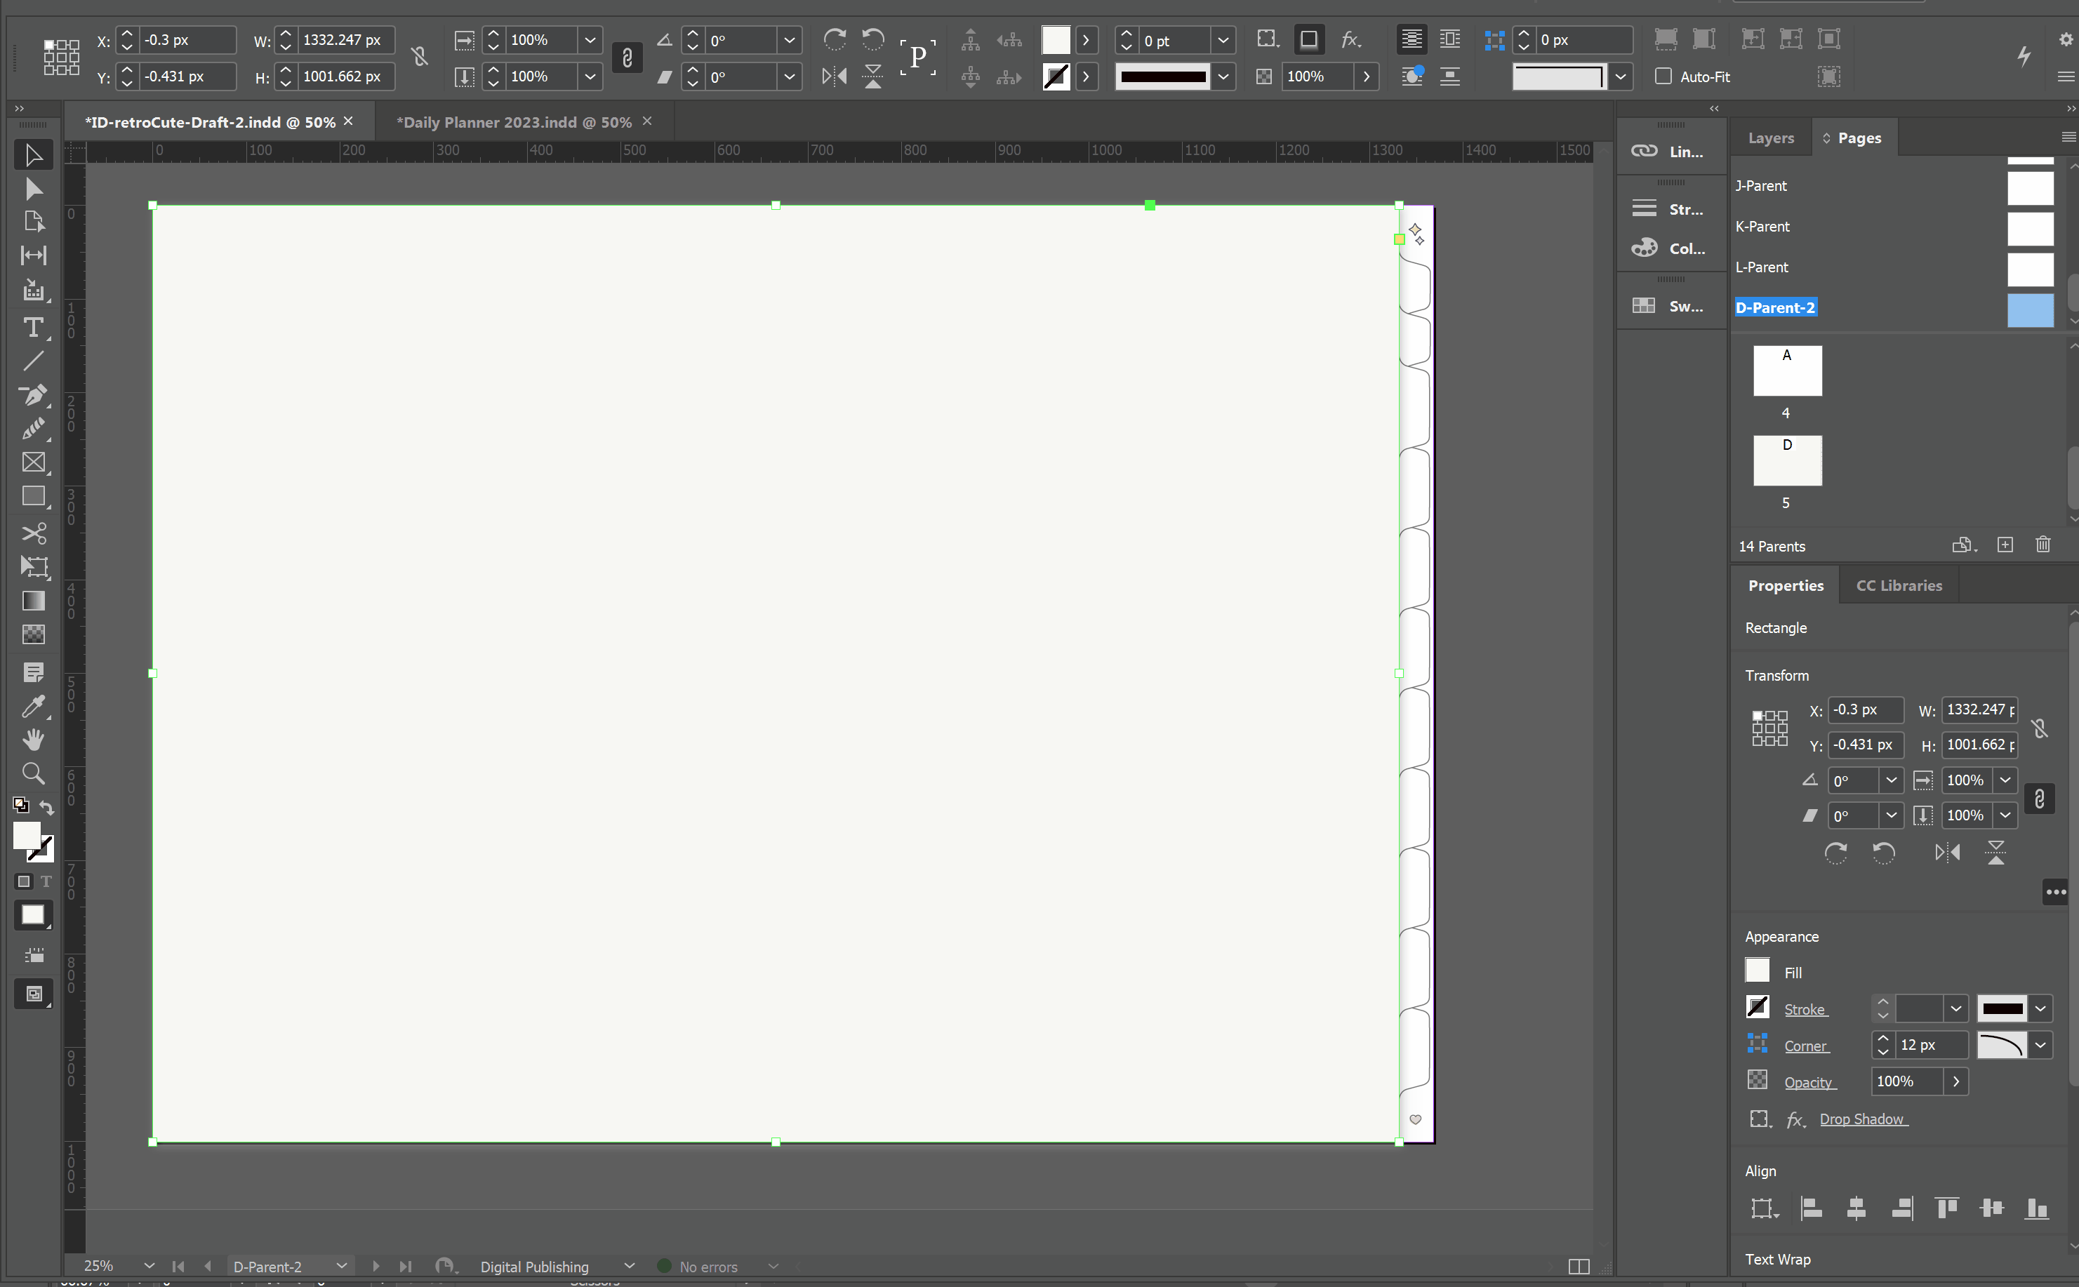Click the Gradient Swatch tool
2079x1287 pixels.
pos(33,600)
